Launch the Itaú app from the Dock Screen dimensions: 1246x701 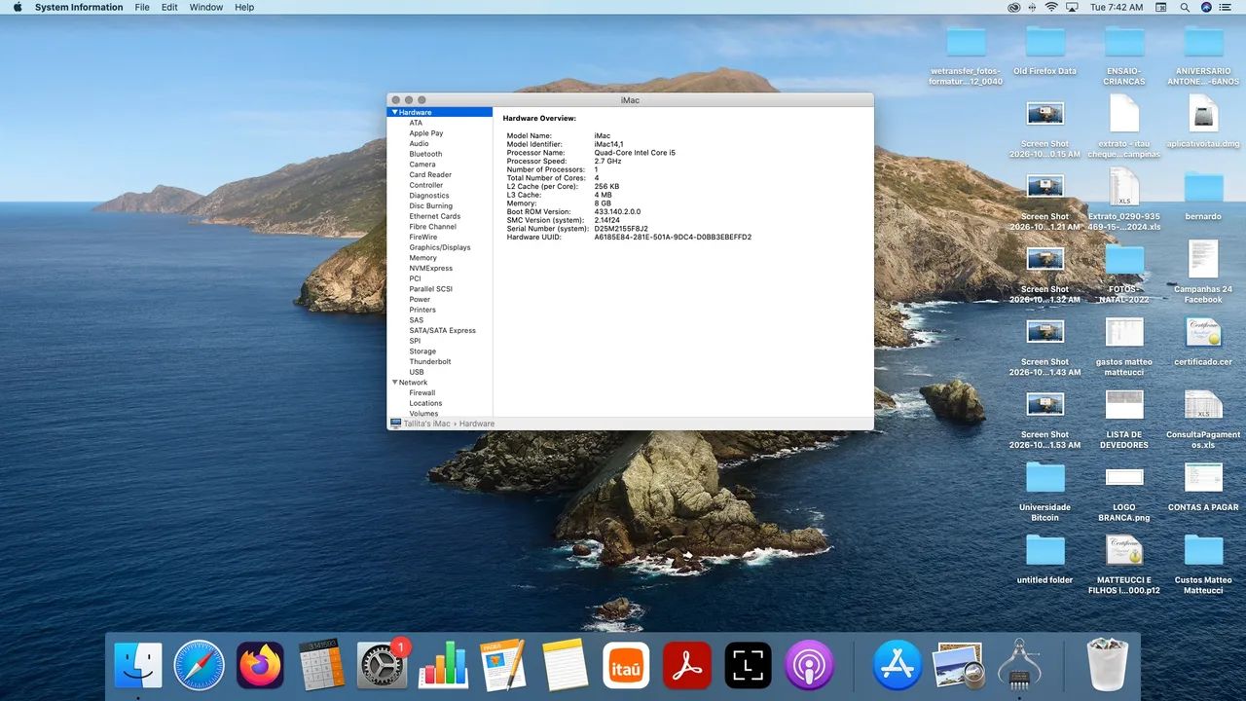point(626,666)
